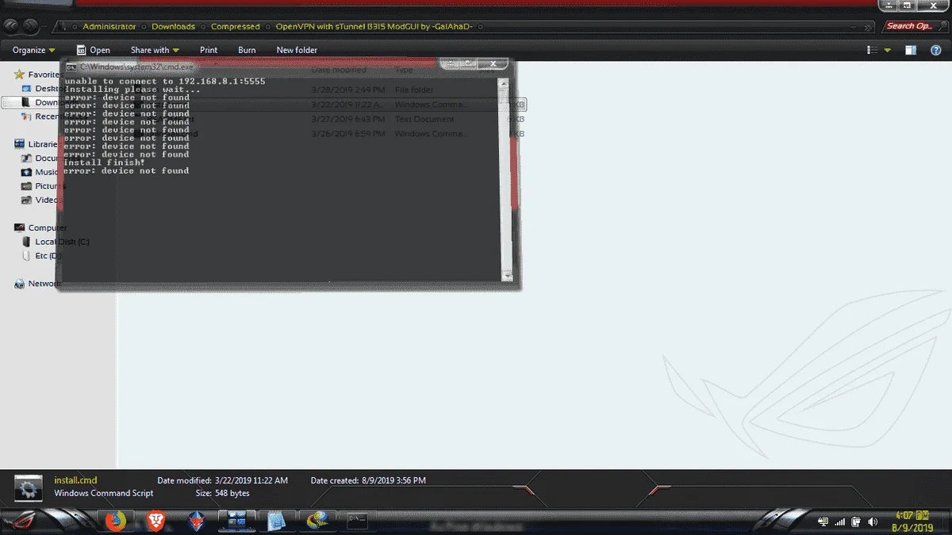
Task: Click the battery tray icon
Action: click(x=856, y=522)
